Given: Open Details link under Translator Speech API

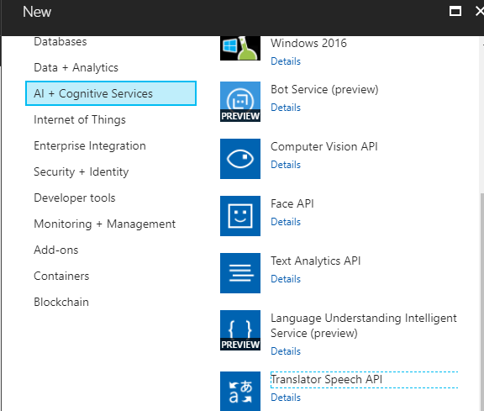Looking at the screenshot, I should click(286, 398).
